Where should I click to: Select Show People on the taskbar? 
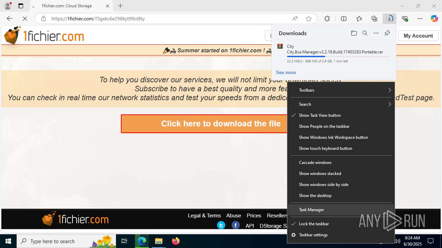tap(341, 126)
